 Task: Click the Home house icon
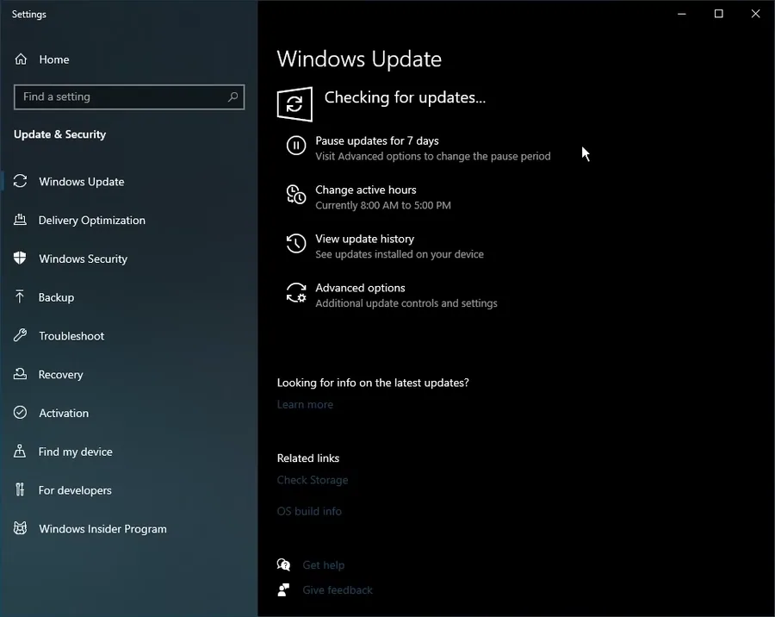[21, 59]
